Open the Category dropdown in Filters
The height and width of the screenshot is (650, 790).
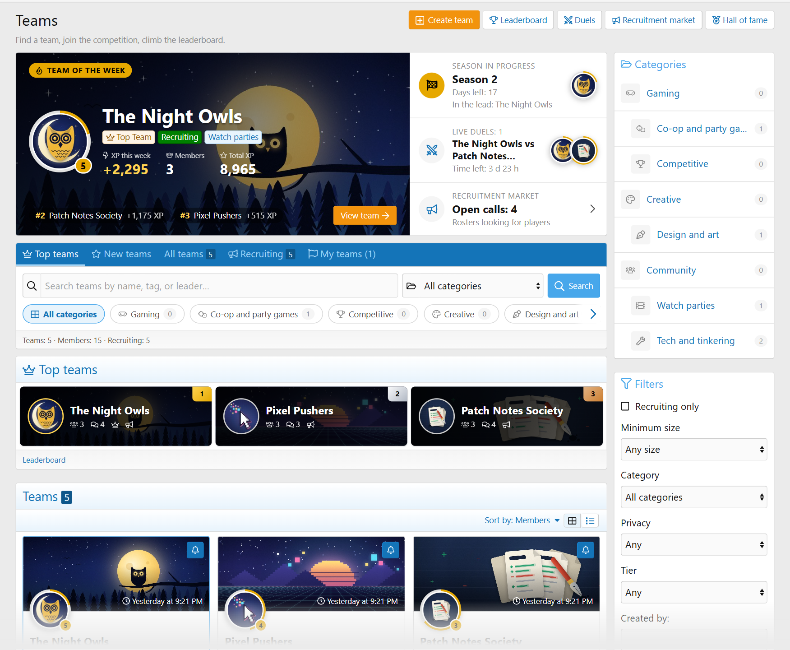coord(694,497)
